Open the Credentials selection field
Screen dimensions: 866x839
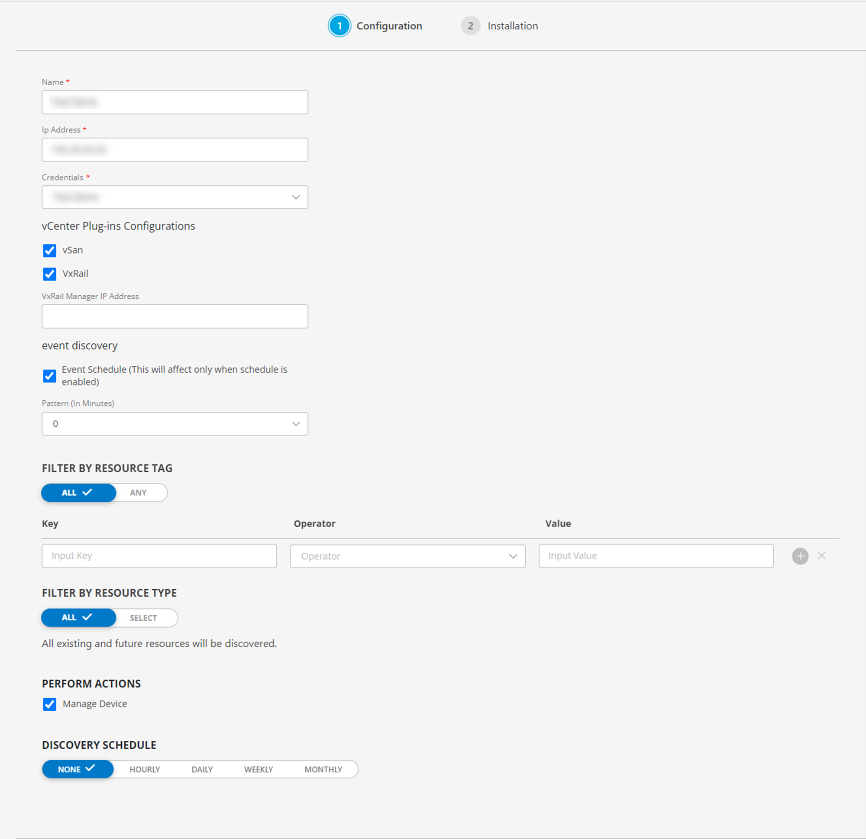point(174,197)
